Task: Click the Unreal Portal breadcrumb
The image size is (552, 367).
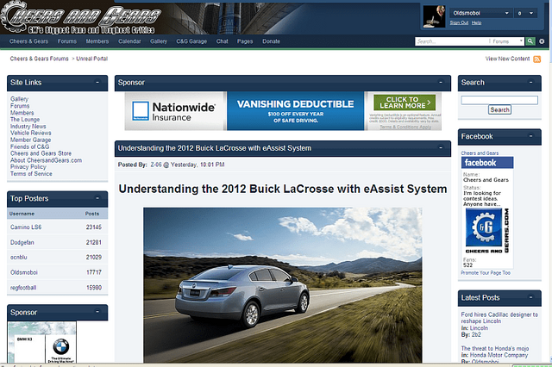Action: click(x=92, y=59)
